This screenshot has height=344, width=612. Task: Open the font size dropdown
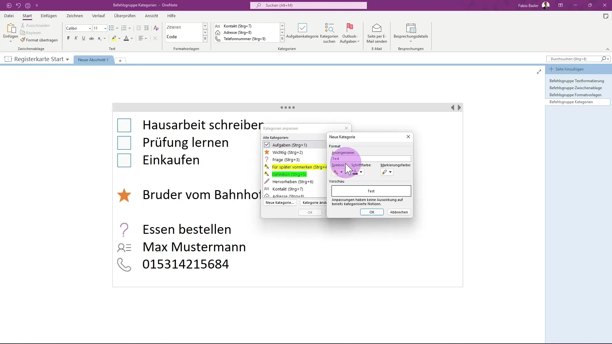coord(105,28)
